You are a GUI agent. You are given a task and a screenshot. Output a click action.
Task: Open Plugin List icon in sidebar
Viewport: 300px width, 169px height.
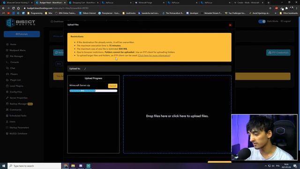pyautogui.click(x=7, y=80)
